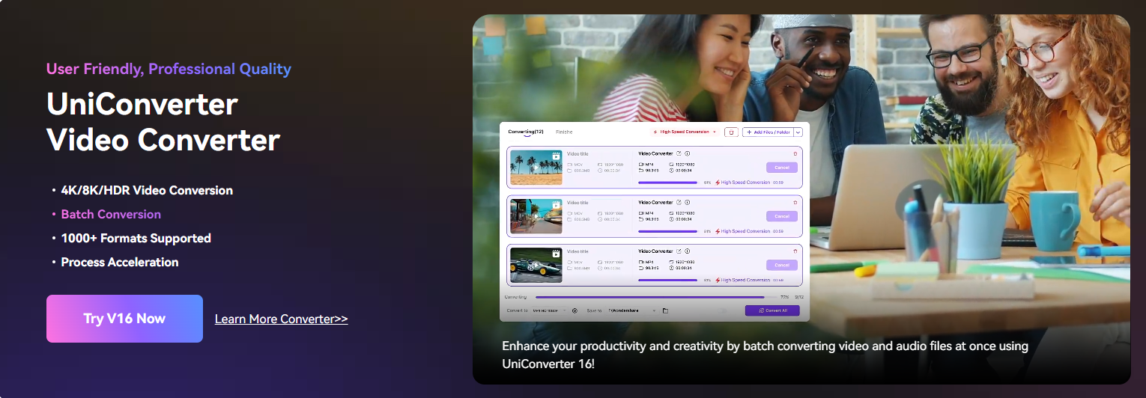Delete the street scene video row
This screenshot has height=398, width=1146.
(x=795, y=202)
